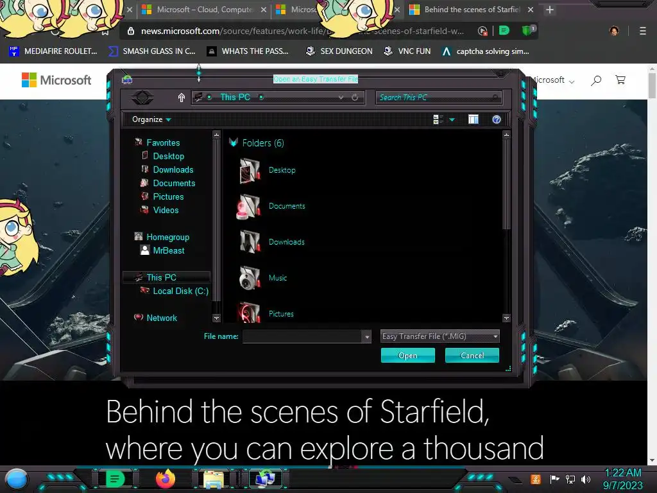Select the Music folder icon in file list
This screenshot has width=657, height=493.
tap(250, 278)
